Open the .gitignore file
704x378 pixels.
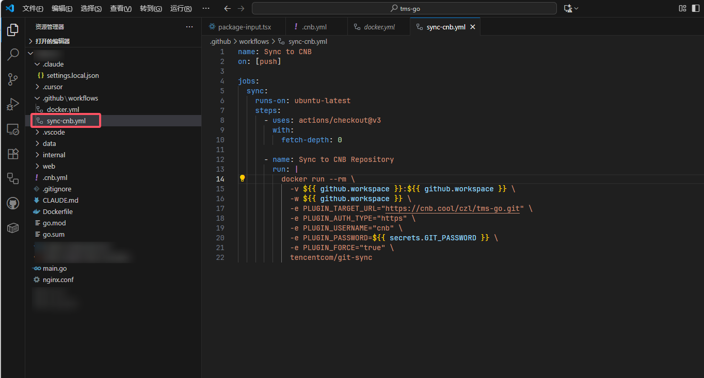[113, 189]
